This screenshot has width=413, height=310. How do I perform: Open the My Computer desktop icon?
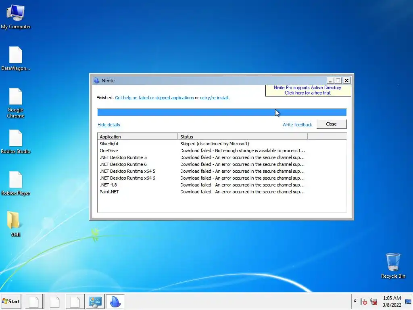click(16, 17)
